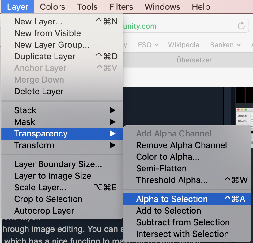Open the Banken bookmarks dropdown
The image size is (253, 243).
(226, 45)
